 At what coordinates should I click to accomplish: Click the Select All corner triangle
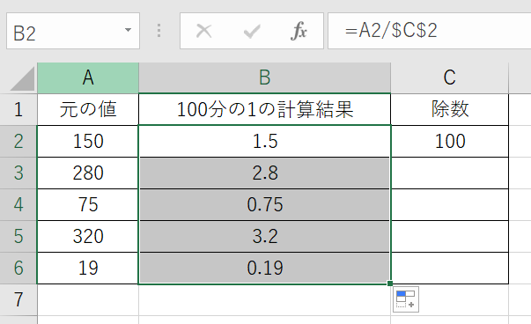pos(22,78)
